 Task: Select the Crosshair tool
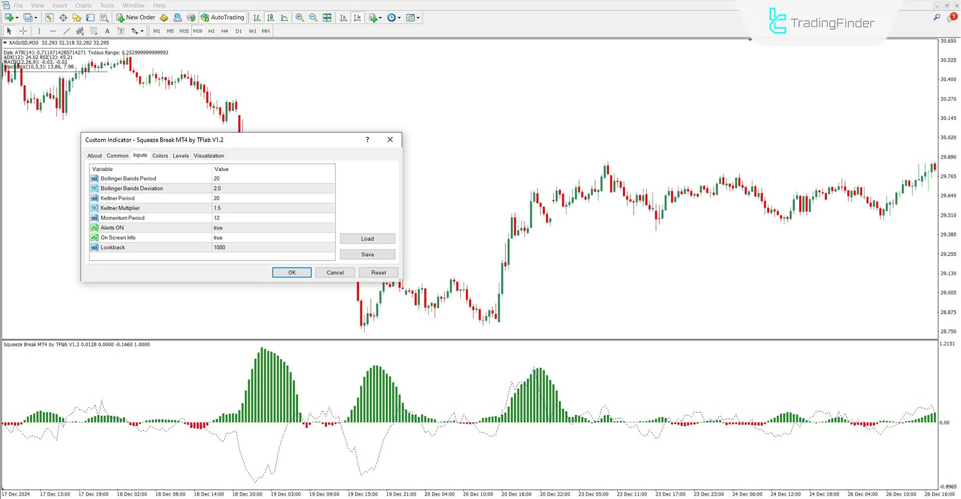point(23,31)
